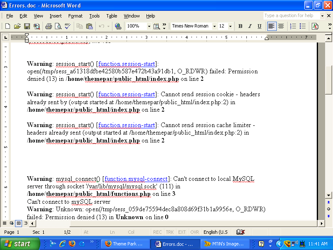
Task: Jump to the next page button
Action: point(328,216)
